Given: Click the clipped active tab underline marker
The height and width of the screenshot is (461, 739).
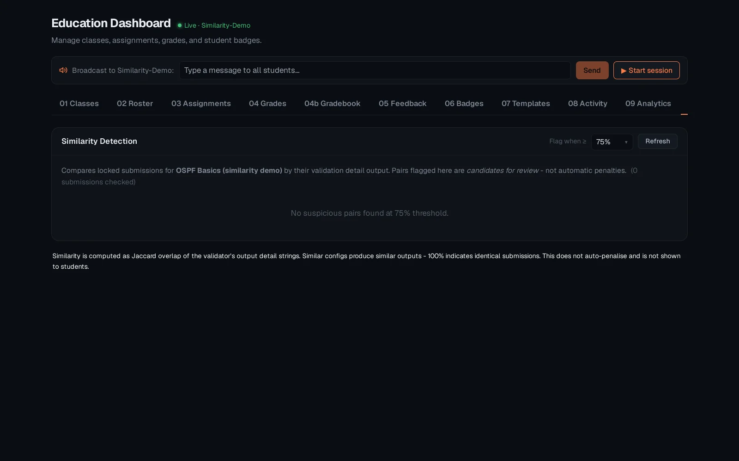Looking at the screenshot, I should [x=684, y=114].
